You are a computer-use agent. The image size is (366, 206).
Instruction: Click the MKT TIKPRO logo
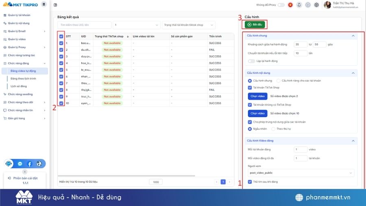click(20, 4)
